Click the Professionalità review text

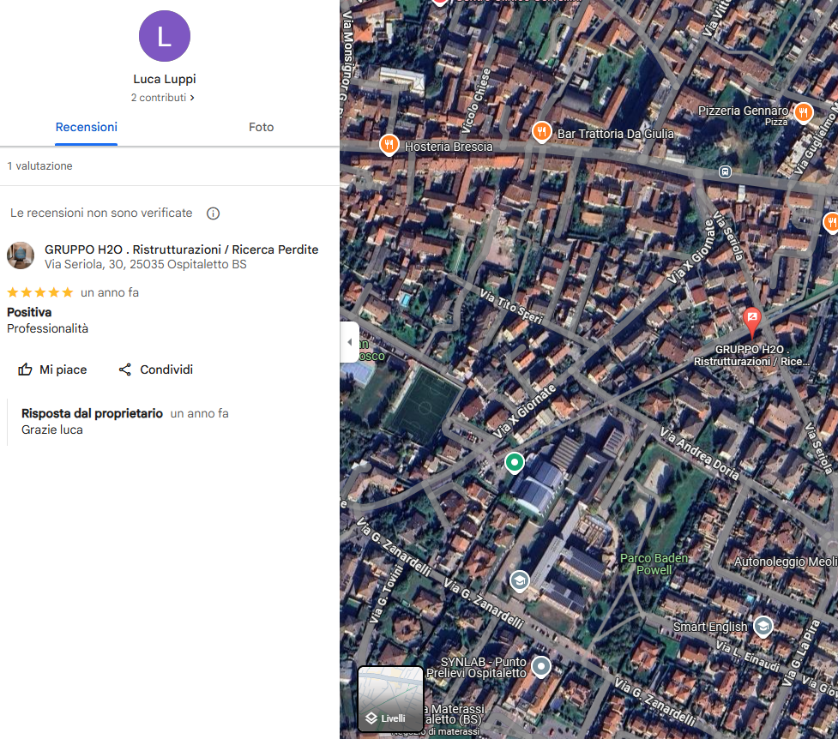point(47,328)
